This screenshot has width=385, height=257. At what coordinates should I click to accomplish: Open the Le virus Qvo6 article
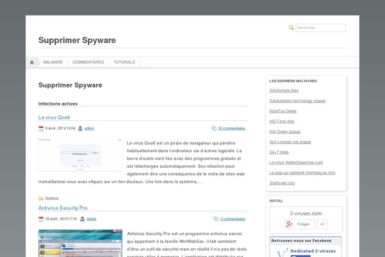pyautogui.click(x=54, y=118)
